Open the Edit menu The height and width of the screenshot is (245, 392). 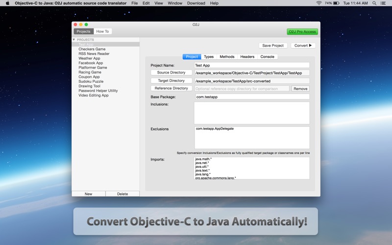tap(146, 3)
